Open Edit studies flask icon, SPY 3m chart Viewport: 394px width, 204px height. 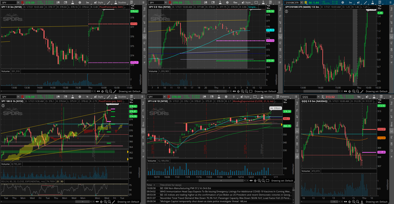[x=73, y=2]
